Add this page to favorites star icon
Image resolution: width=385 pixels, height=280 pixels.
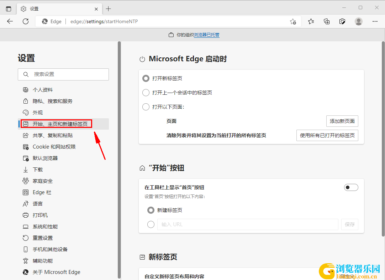[293, 22]
